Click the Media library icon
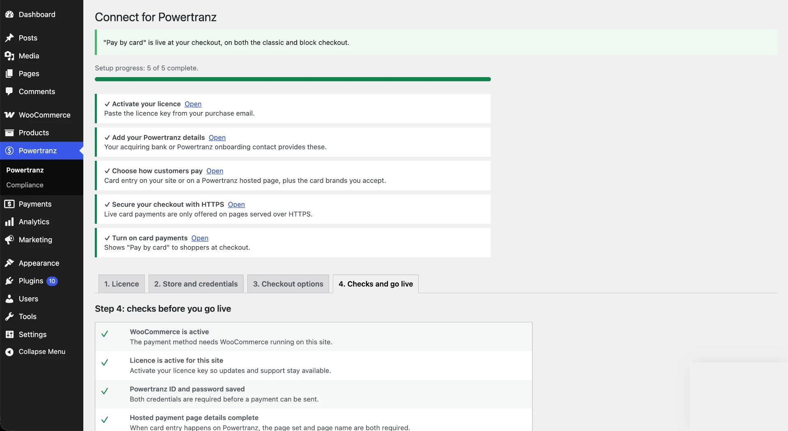This screenshot has width=788, height=431. coord(9,56)
